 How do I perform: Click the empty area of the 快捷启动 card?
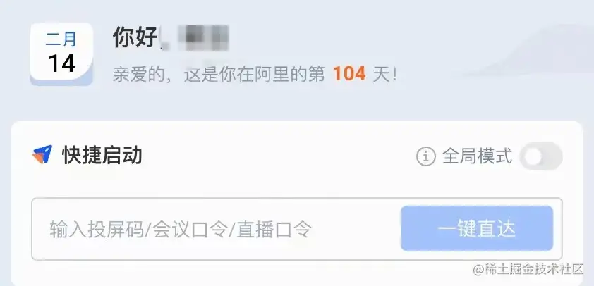click(265, 178)
